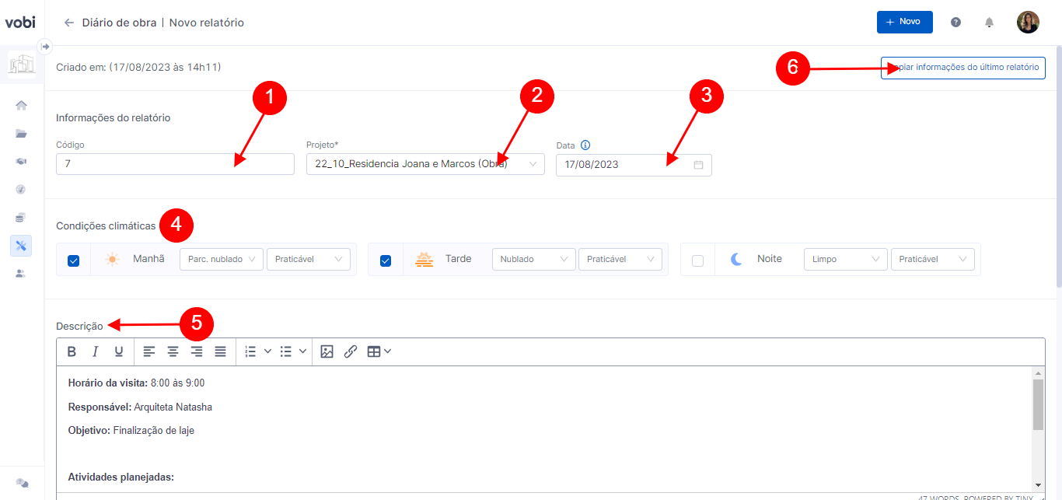Screen dimensions: 1062x500
Task: Open the user profile avatar
Action: pos(1028,22)
